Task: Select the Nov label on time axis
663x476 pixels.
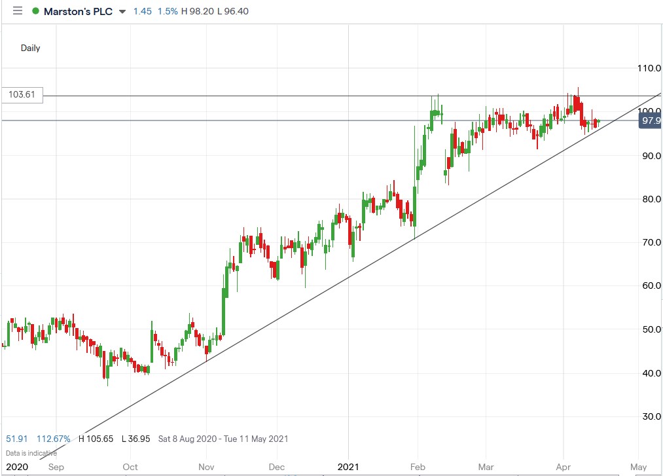Action: tap(206, 467)
